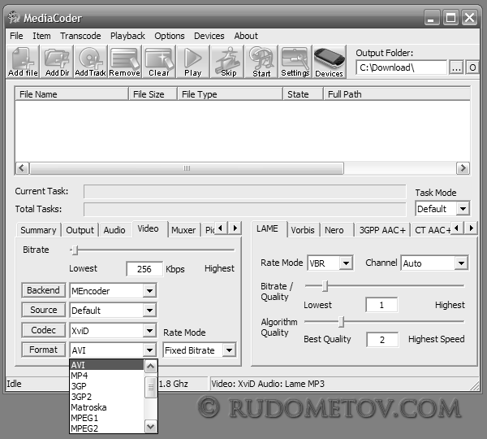Click the browse output folder "..." button
The height and width of the screenshot is (439, 487).
point(456,67)
